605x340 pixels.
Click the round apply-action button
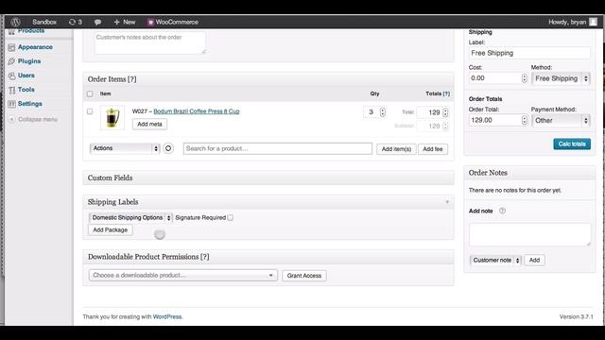coord(168,148)
